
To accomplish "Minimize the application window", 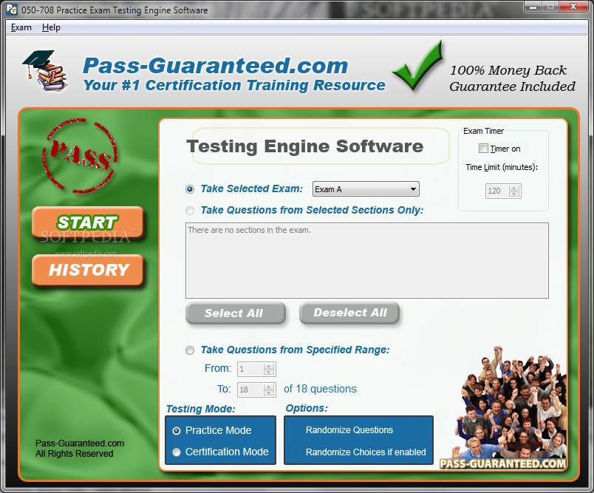I will pos(533,7).
